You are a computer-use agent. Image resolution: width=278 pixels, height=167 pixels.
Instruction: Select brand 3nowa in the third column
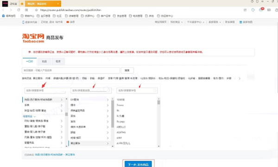(x=120, y=105)
